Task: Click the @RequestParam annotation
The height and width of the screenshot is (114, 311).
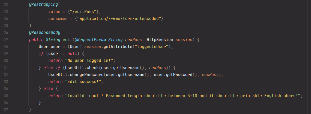Action: pyautogui.click(x=90, y=40)
